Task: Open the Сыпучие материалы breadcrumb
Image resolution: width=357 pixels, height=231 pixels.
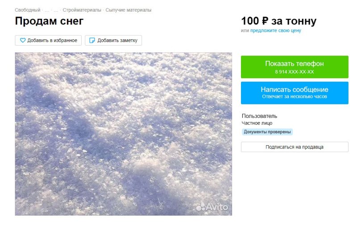Action: [129, 10]
